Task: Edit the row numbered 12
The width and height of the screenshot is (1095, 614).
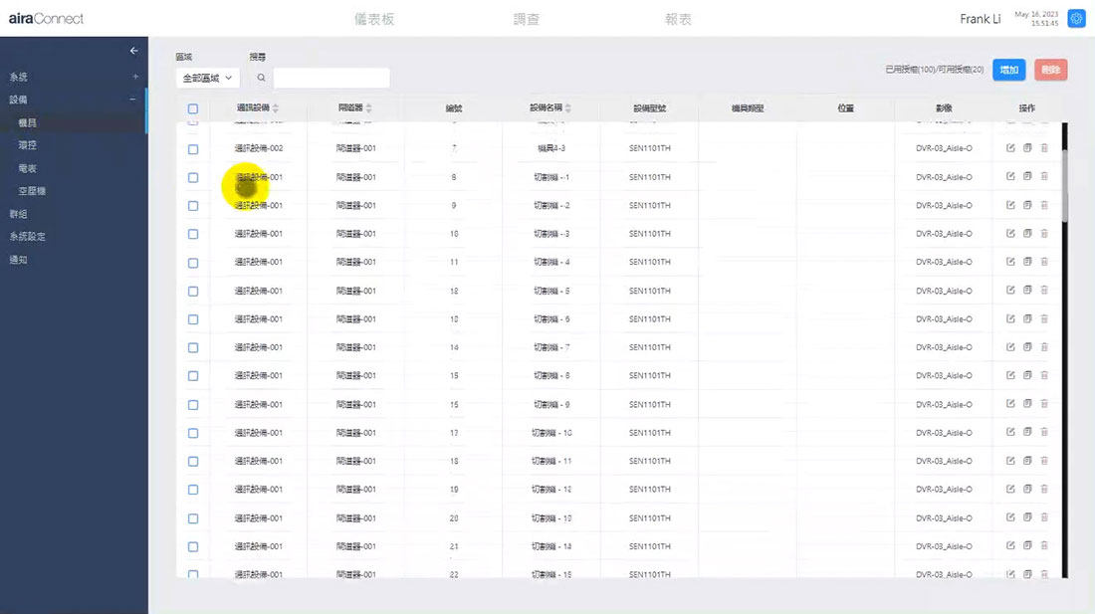Action: 1010,291
